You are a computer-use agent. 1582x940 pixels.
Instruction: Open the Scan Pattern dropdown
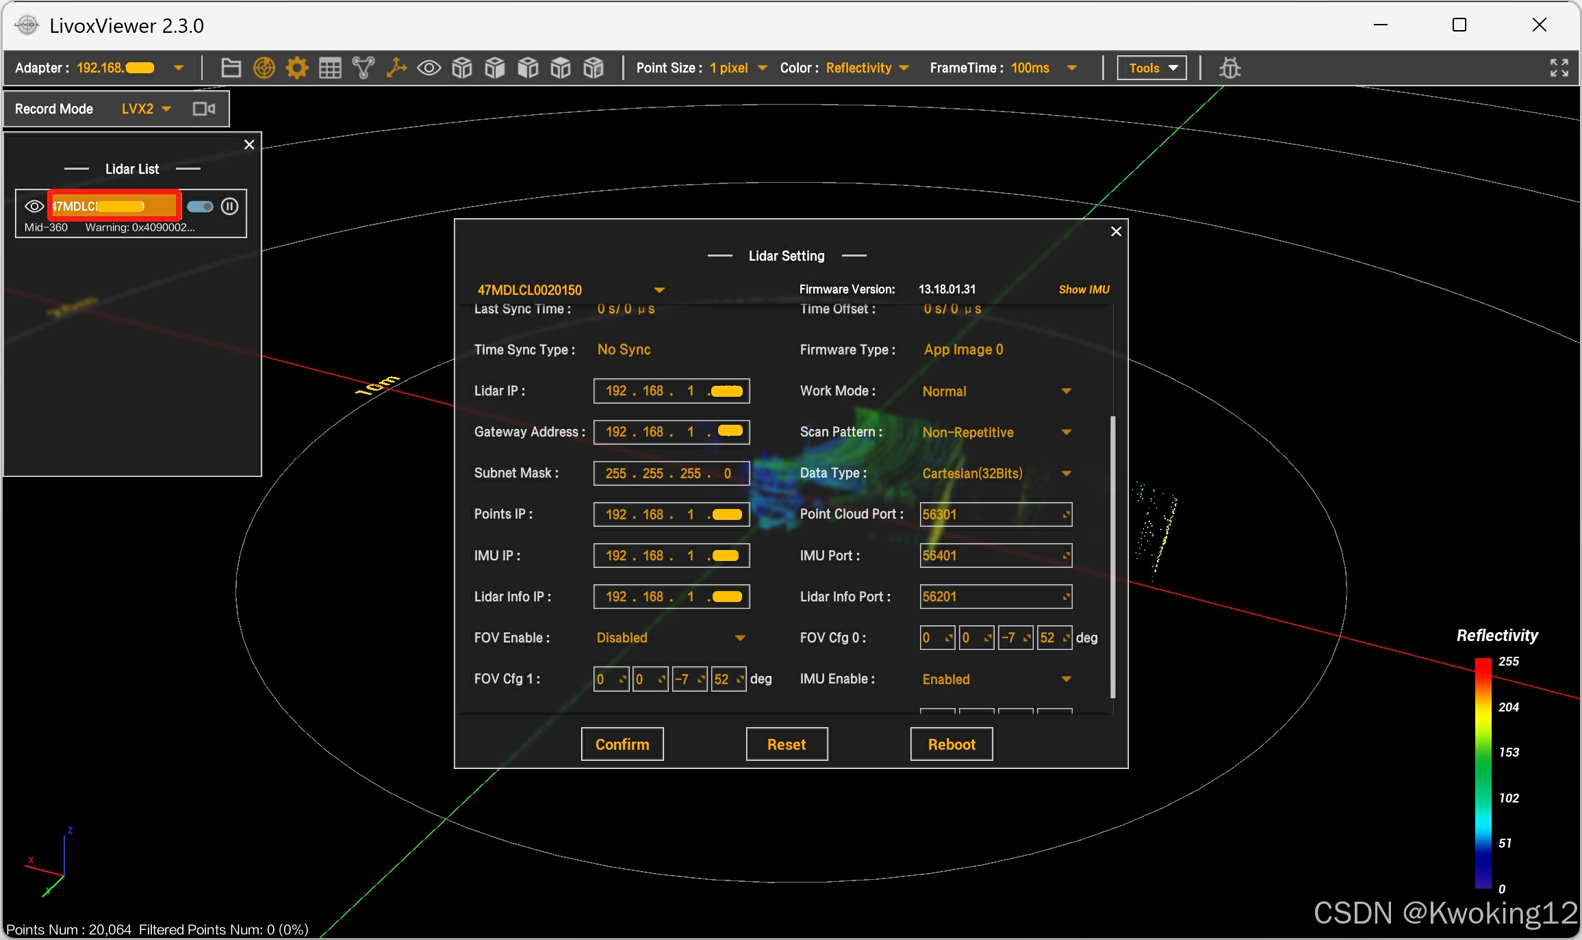click(x=1065, y=432)
